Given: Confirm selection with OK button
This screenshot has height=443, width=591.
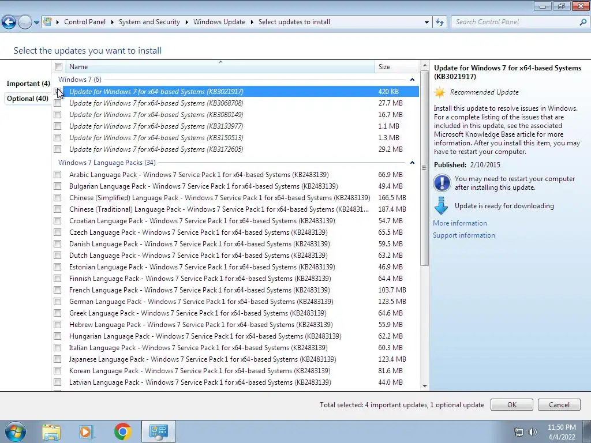Looking at the screenshot, I should [x=511, y=404].
